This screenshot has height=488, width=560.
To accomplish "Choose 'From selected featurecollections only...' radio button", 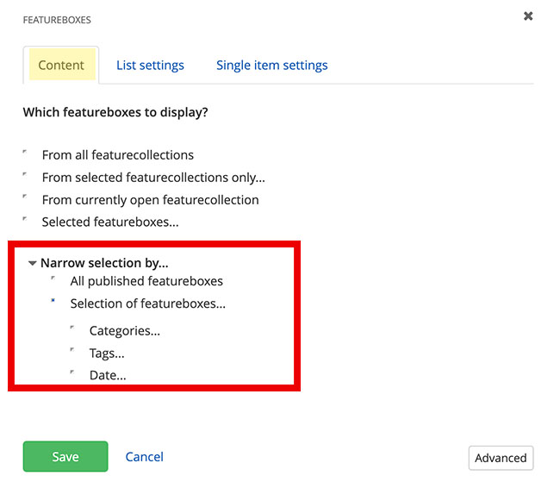I will click(x=26, y=176).
